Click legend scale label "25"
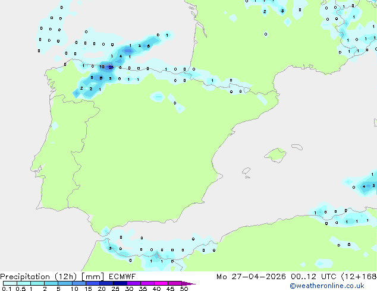This screenshot has height=291, width=377. [115, 289]
